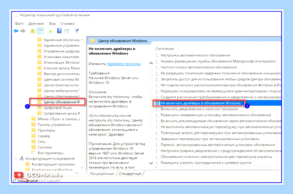Click the Up one level folder icon
293x194 pixels.
[x=33, y=31]
